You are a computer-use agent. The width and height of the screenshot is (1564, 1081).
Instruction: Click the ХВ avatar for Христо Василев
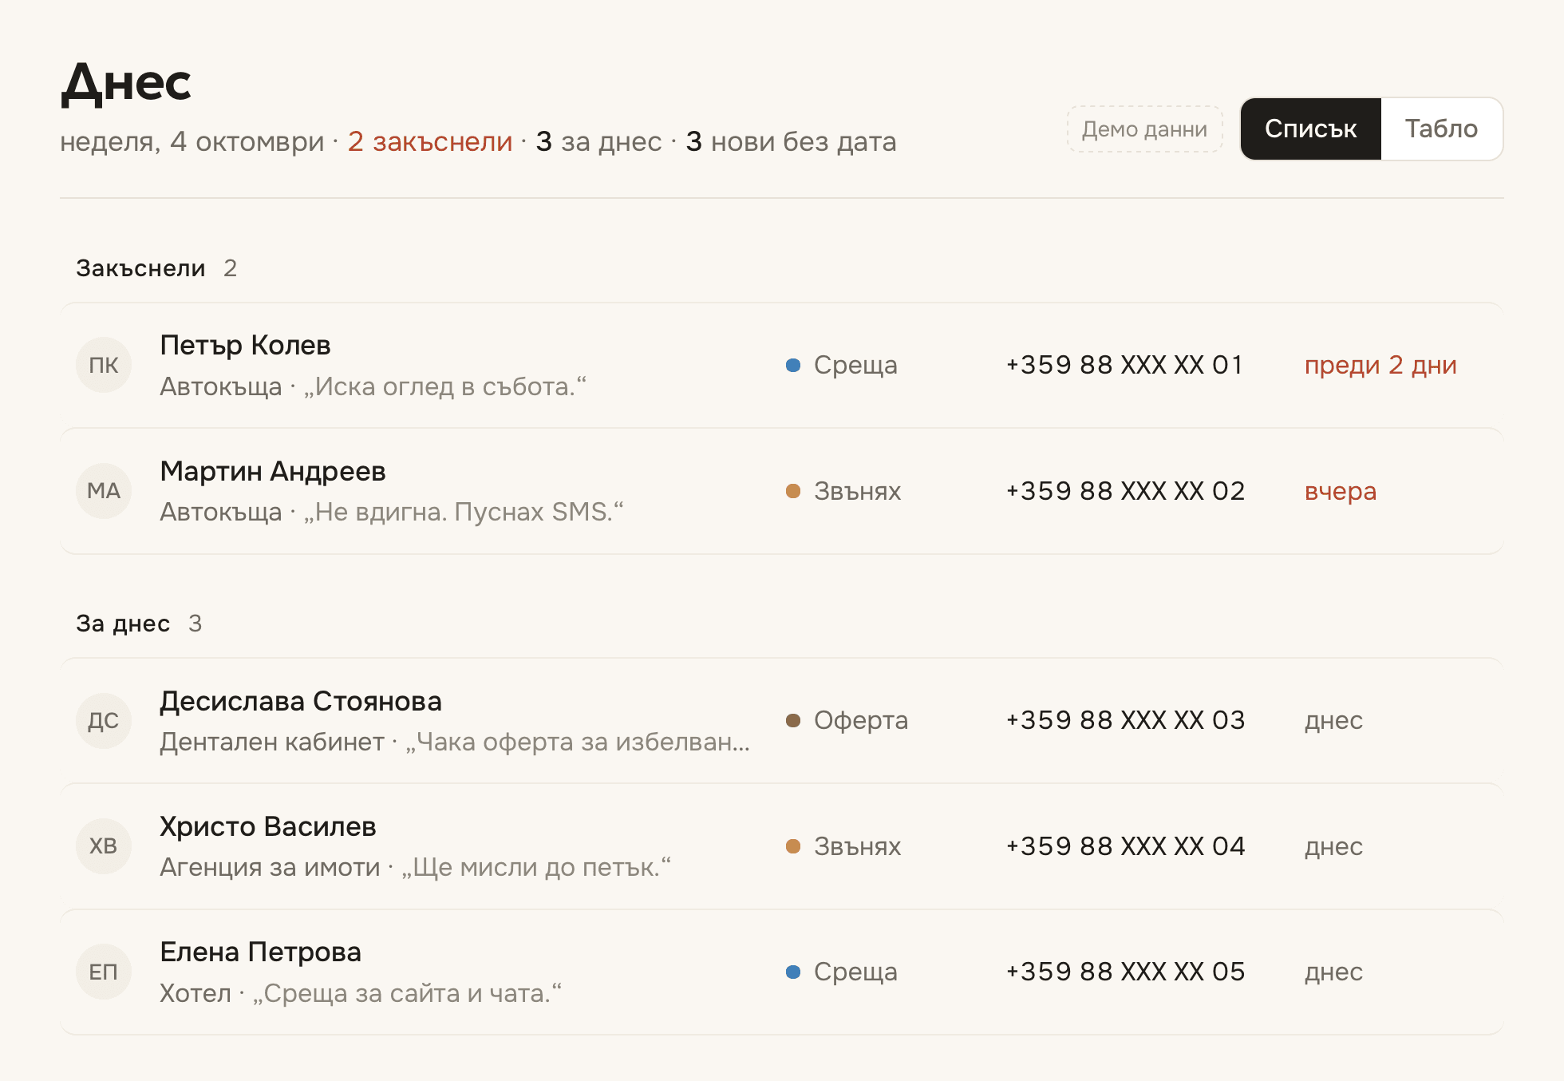coord(104,846)
